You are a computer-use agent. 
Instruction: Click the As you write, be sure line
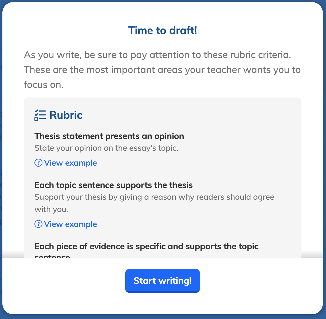point(158,55)
